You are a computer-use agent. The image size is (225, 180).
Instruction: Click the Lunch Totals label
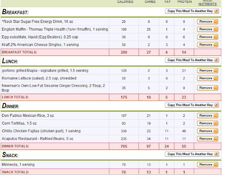click(x=15, y=97)
